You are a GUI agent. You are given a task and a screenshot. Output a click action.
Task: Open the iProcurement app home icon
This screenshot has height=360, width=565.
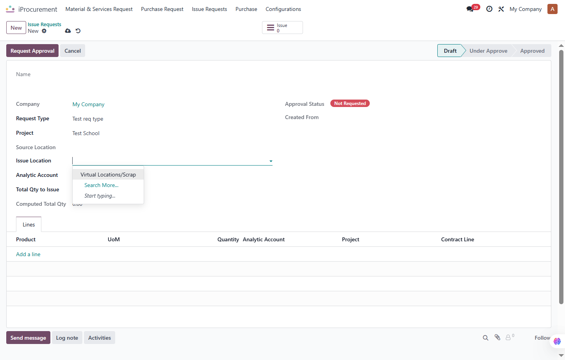pos(10,9)
